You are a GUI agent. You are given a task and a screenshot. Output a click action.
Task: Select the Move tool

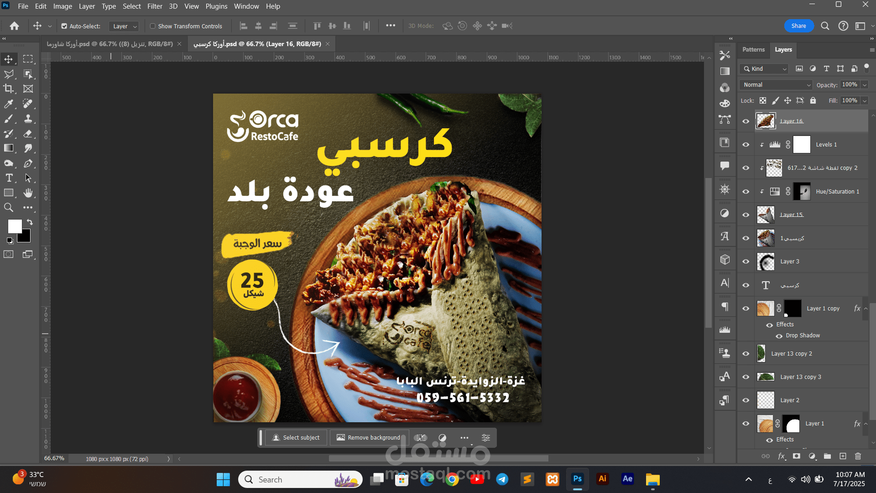(x=9, y=59)
